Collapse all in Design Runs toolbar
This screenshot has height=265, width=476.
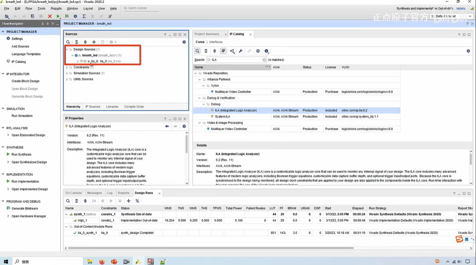tap(76, 201)
